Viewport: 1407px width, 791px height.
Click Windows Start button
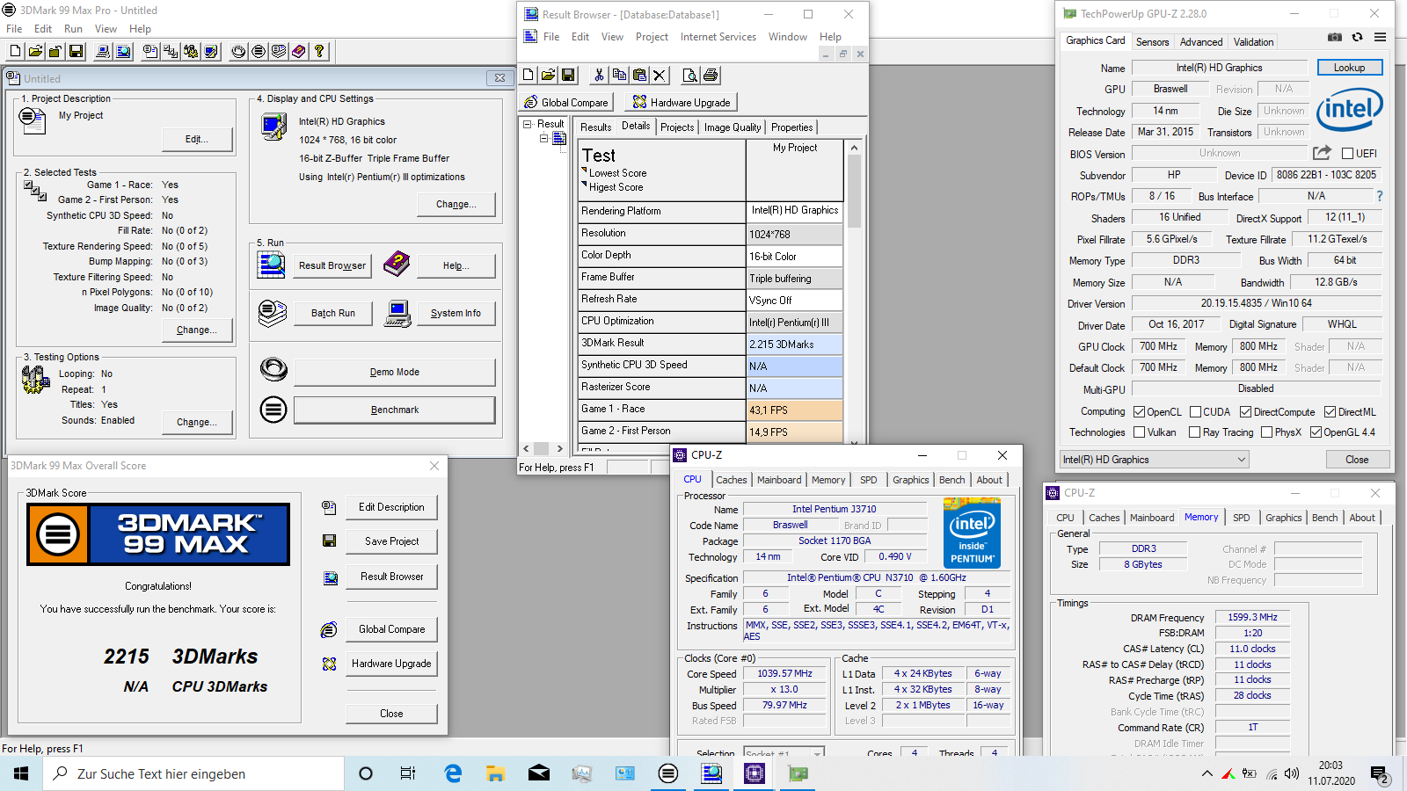click(21, 774)
